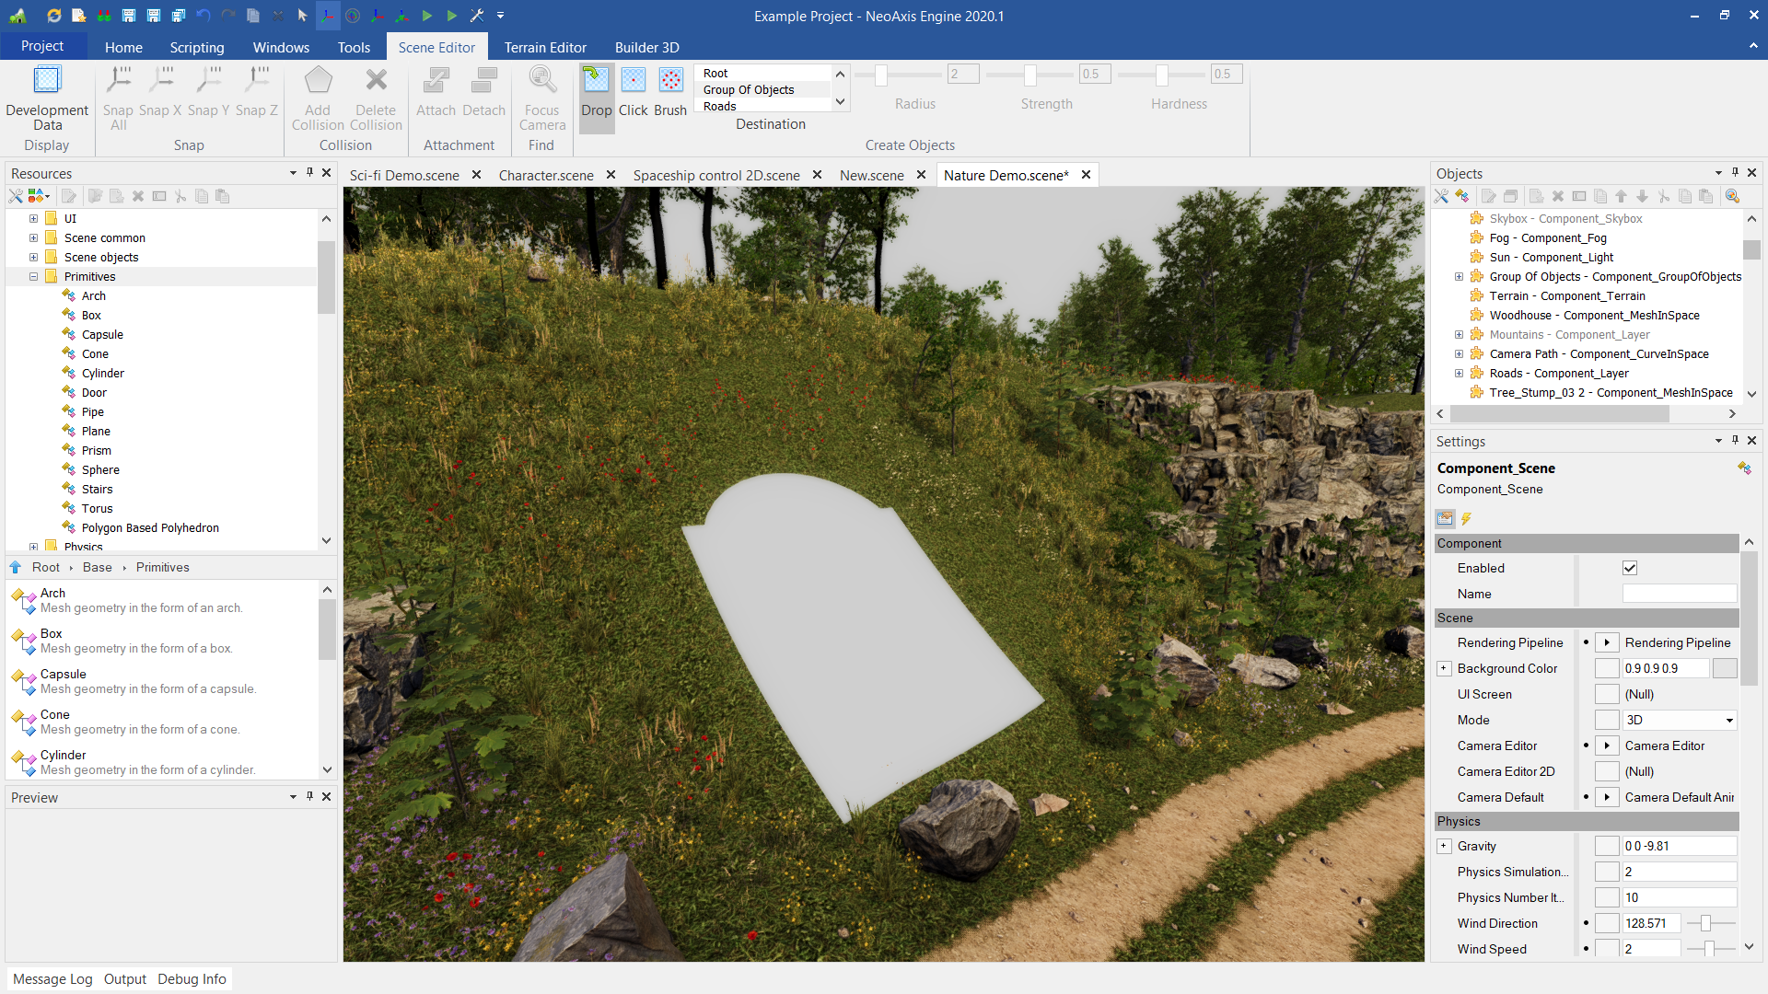Select the Brush creation mode icon
The image size is (1768, 994).
point(670,81)
